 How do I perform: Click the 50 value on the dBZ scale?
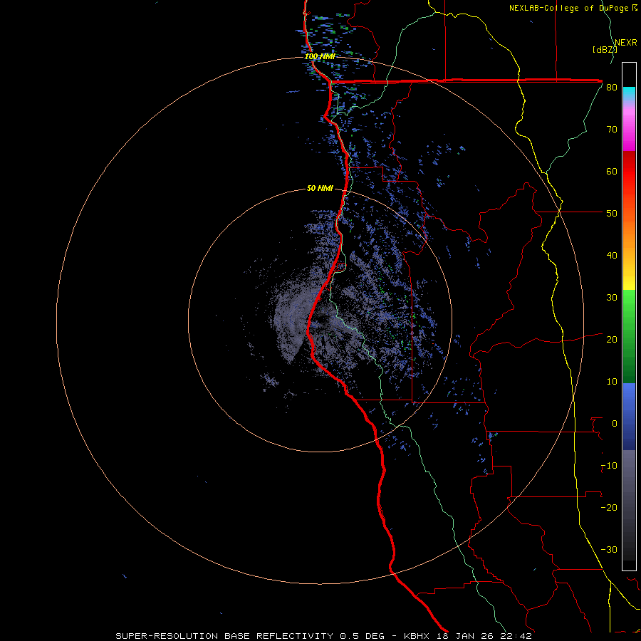(x=612, y=214)
